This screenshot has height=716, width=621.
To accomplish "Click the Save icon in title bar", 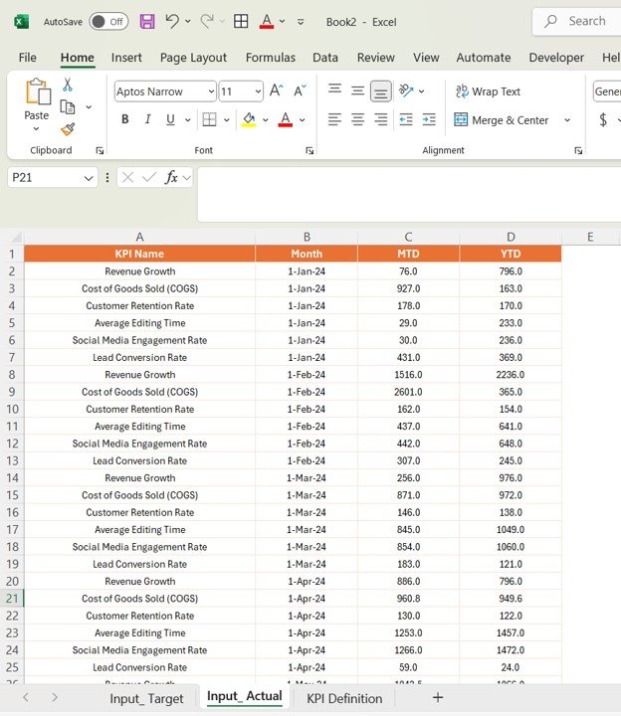I will 147,21.
